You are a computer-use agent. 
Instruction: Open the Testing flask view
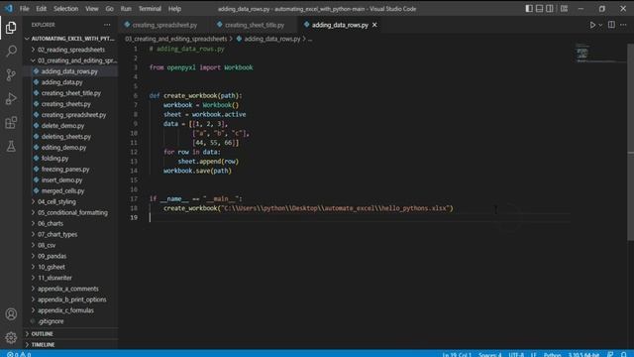click(x=11, y=146)
